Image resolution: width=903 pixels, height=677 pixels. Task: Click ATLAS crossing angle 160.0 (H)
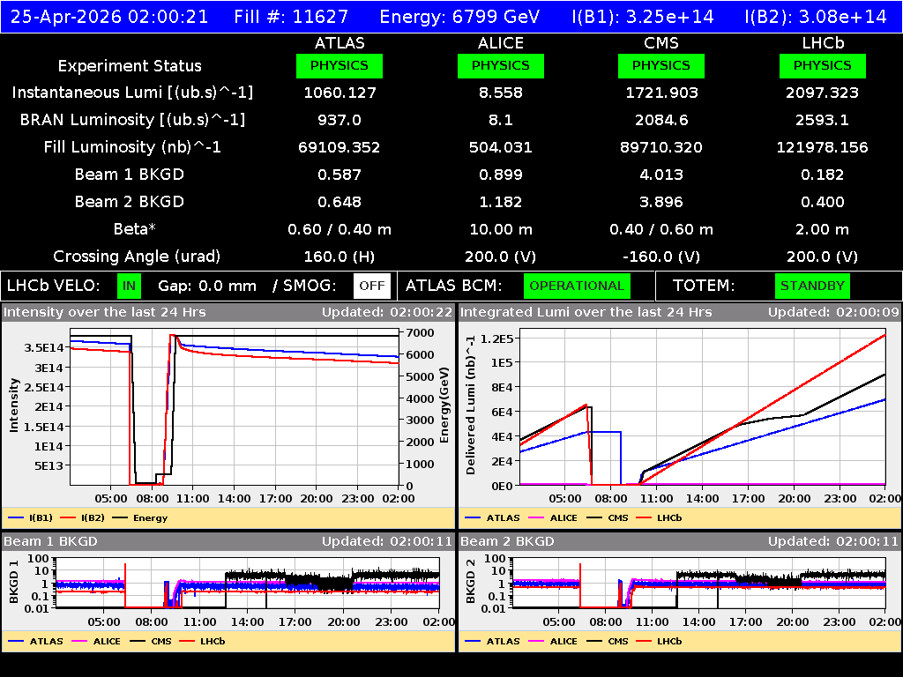click(340, 257)
